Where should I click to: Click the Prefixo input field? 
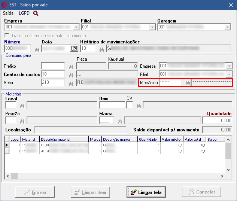pyautogui.click(x=53, y=66)
